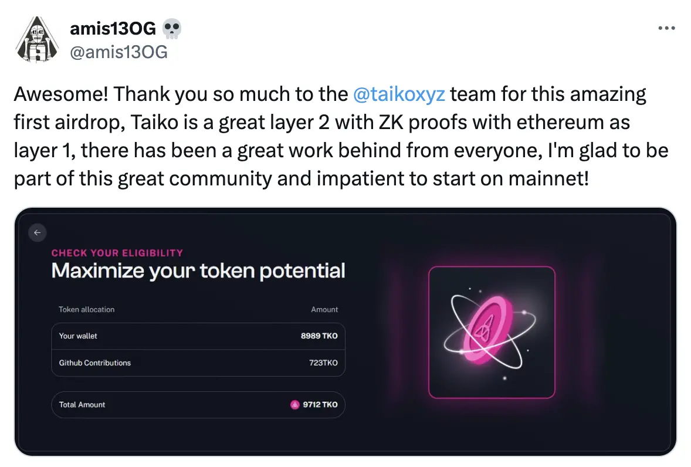Click the skull emoji next to the name
Viewport: 691px width, 467px height.
[x=172, y=28]
